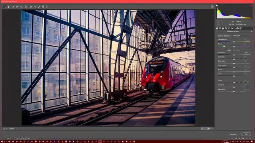Viewport: 255px width, 143px height.
Task: Click the Température value field
Action: [245, 40]
